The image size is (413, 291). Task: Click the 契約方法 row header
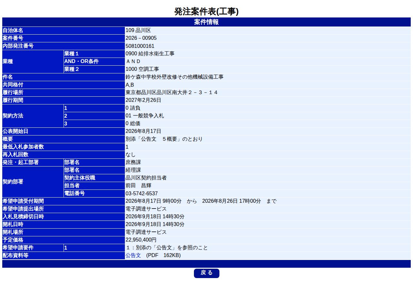pos(13,116)
